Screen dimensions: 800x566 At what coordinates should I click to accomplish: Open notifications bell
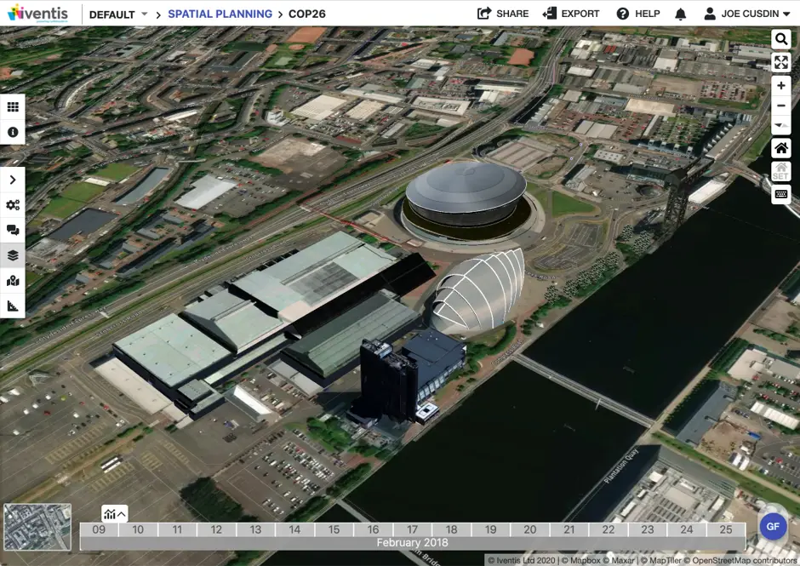click(681, 14)
